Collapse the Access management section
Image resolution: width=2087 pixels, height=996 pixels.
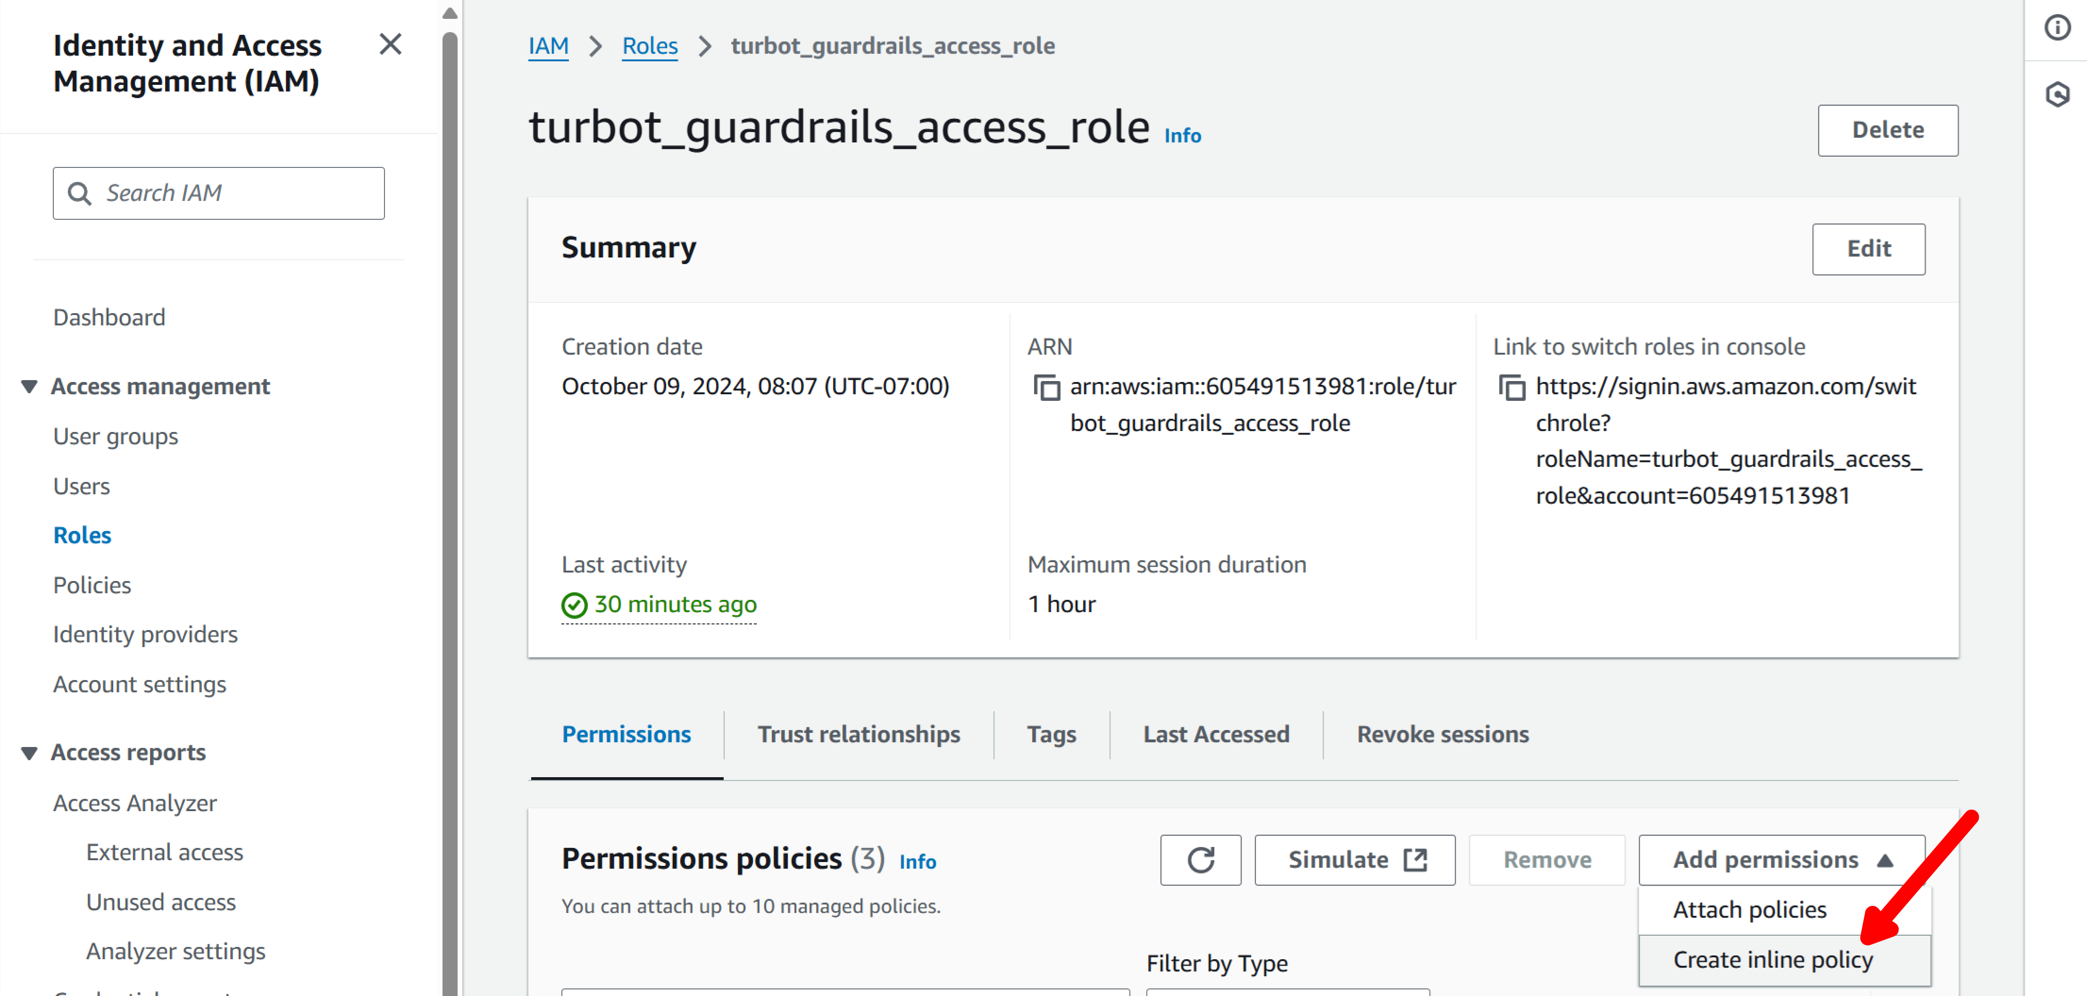point(30,387)
